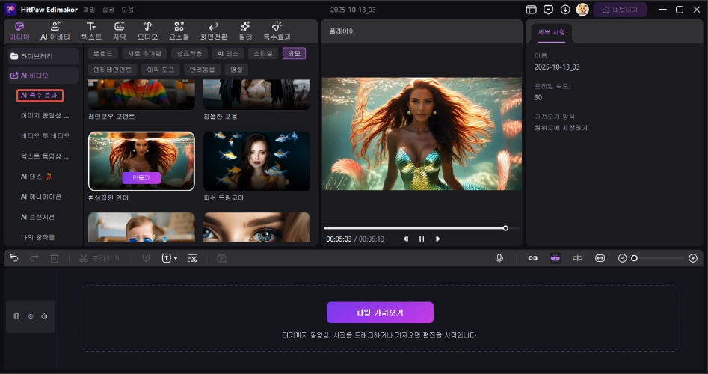The width and height of the screenshot is (708, 374).
Task: Click the timeline zoom in plus icon
Action: [x=693, y=258]
